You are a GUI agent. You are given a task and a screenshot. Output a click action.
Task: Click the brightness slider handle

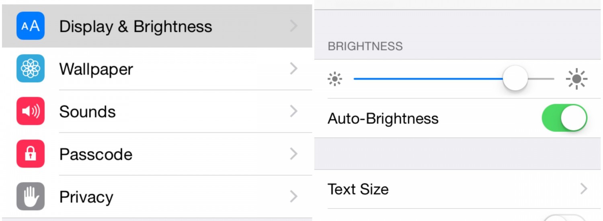pos(515,78)
